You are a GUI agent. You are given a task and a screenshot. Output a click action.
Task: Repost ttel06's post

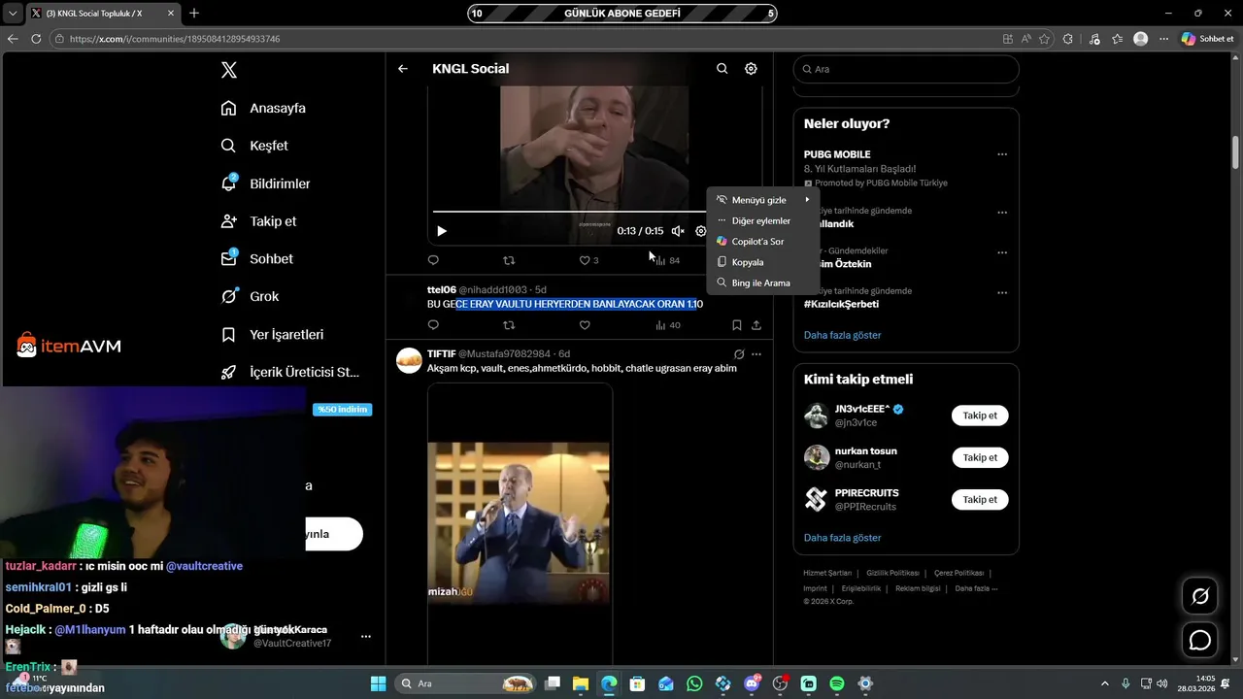(x=509, y=325)
